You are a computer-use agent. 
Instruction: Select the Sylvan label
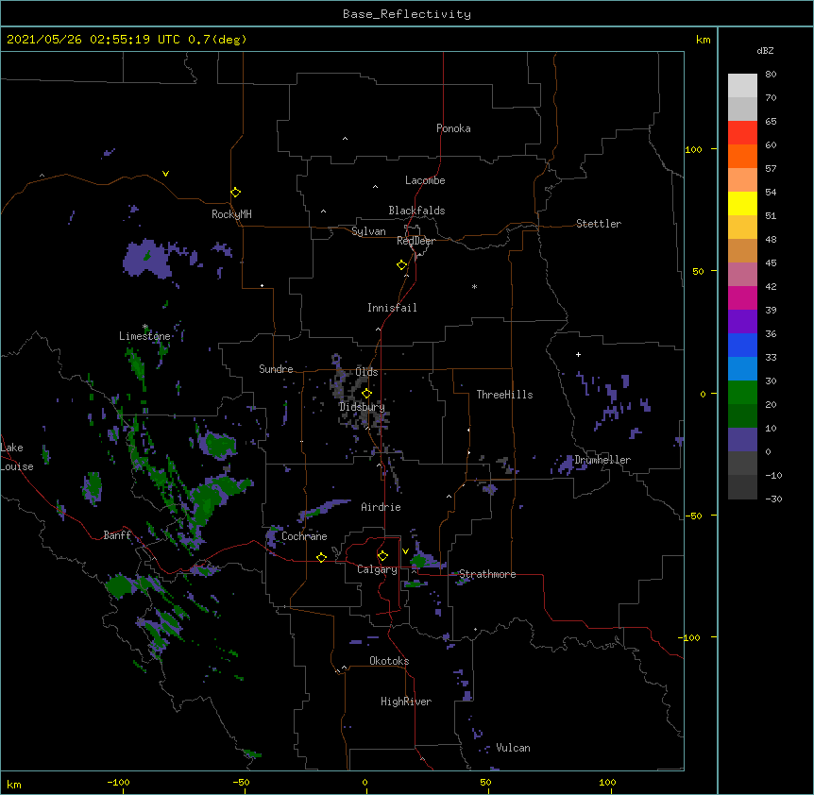pos(368,231)
